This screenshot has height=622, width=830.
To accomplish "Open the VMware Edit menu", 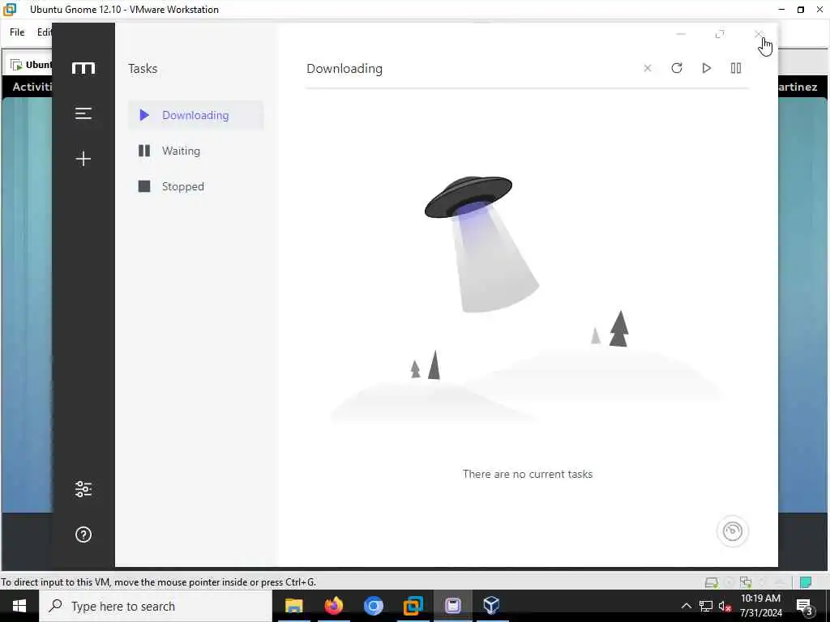I will tap(44, 32).
